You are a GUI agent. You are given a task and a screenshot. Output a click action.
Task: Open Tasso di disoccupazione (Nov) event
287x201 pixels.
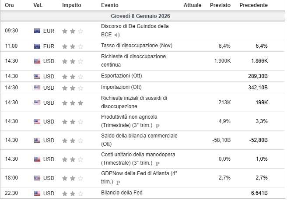click(136, 46)
